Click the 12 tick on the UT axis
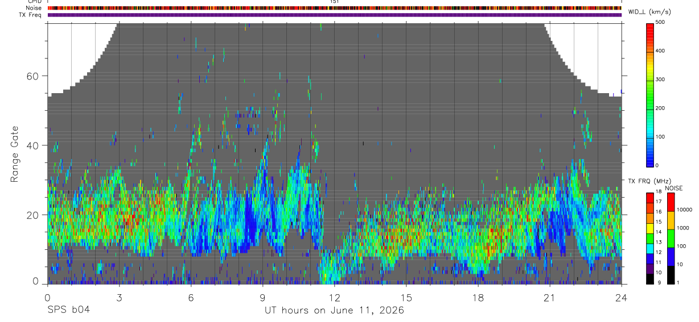Image resolution: width=699 pixels, height=322 pixels. point(334,296)
